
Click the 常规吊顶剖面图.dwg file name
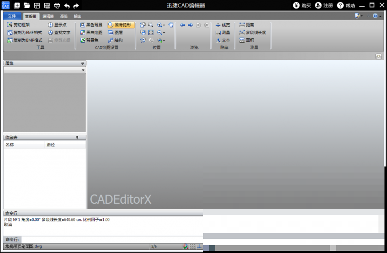(24, 246)
